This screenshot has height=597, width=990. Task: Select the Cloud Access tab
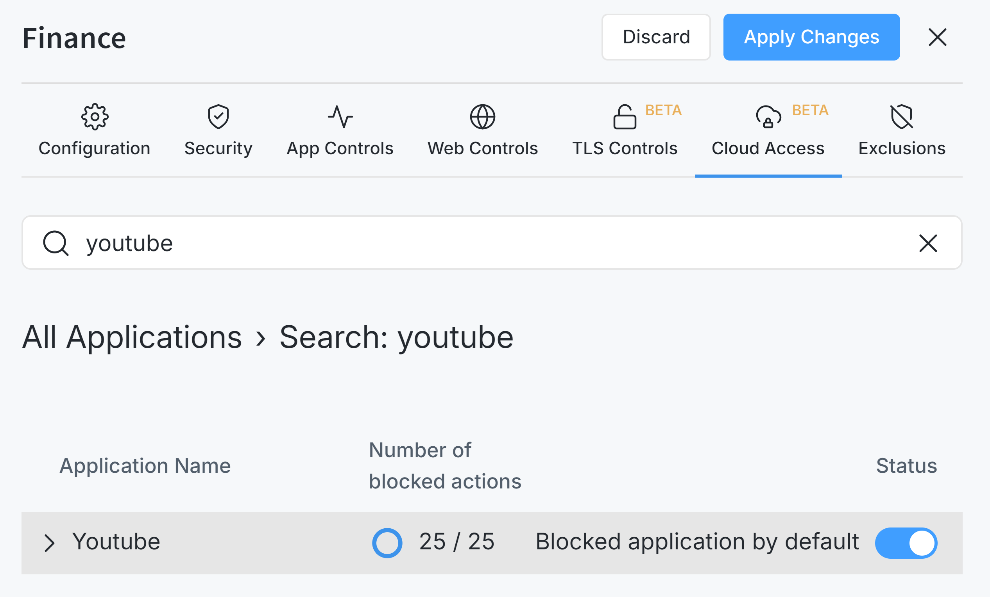(768, 130)
